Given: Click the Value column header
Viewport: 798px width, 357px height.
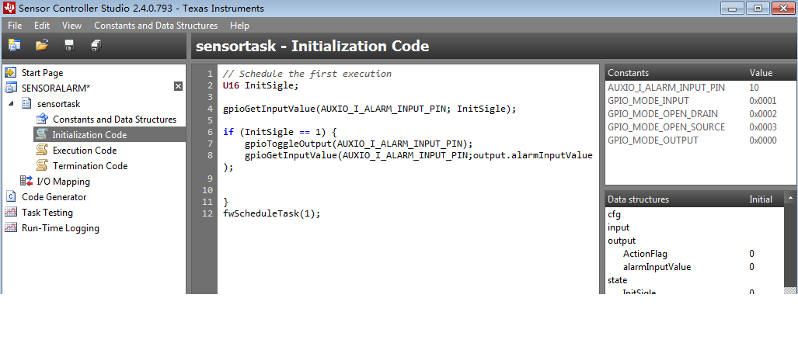Looking at the screenshot, I should pos(761,73).
